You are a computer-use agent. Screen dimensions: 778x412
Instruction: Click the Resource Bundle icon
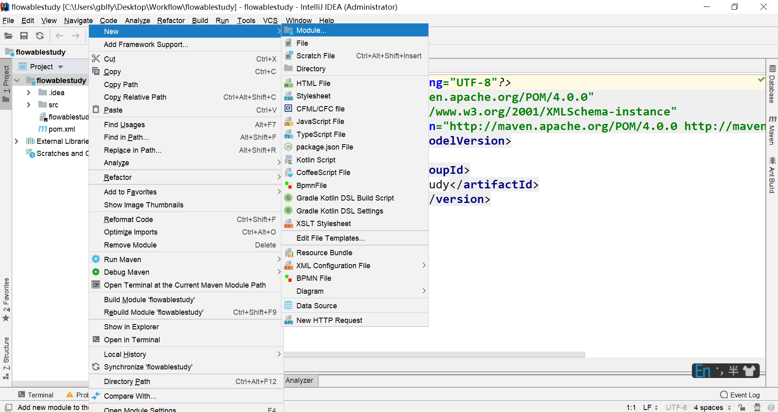pos(288,253)
